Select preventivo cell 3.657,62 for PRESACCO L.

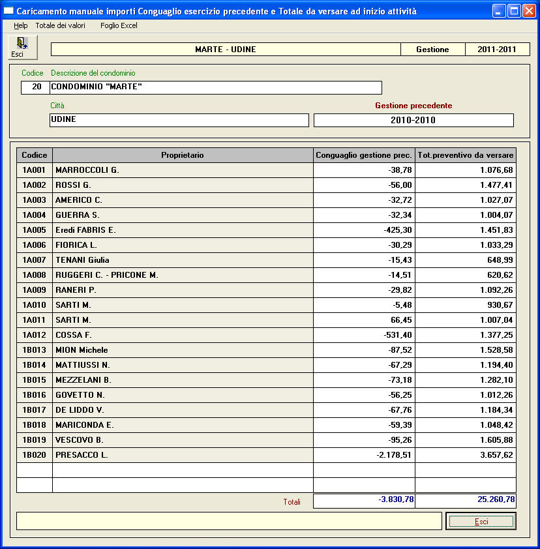[466, 455]
